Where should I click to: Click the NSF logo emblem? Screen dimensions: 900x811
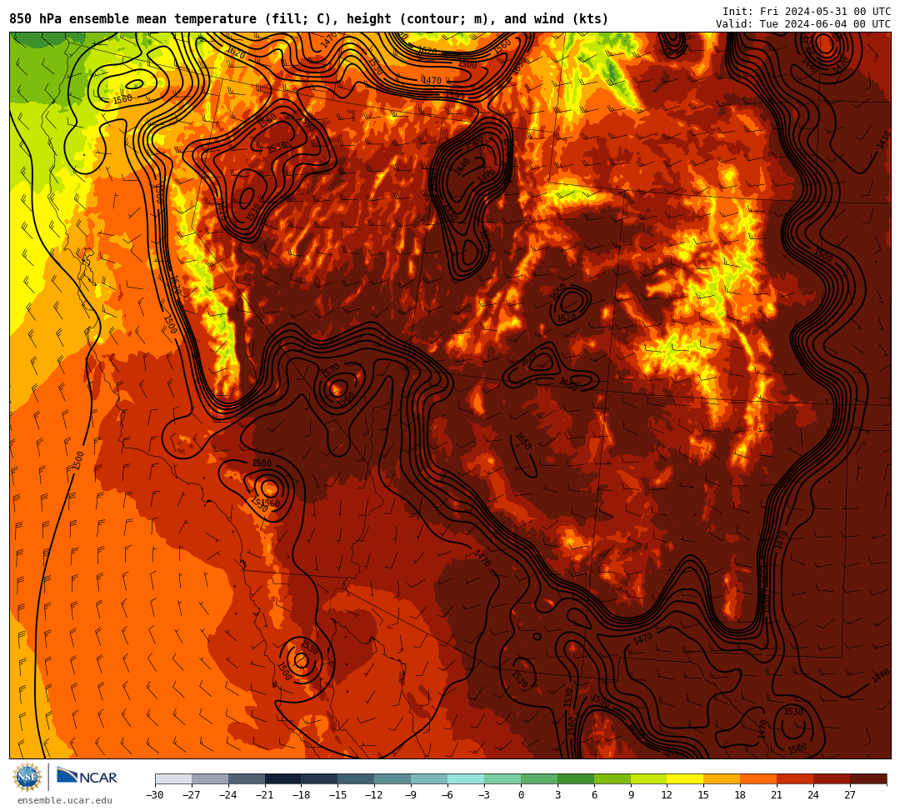point(27,777)
